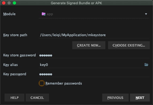Return via the PREVIOUS button
This screenshot has width=153, height=105.
pyautogui.click(x=115, y=98)
